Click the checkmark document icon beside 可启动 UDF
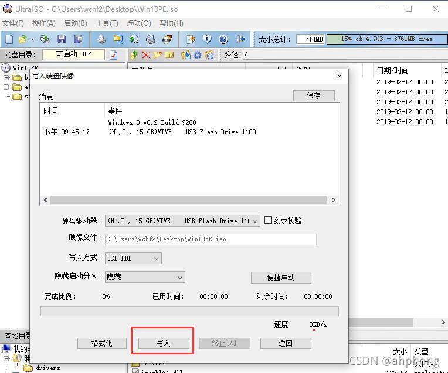The image size is (448, 373). pos(113,55)
